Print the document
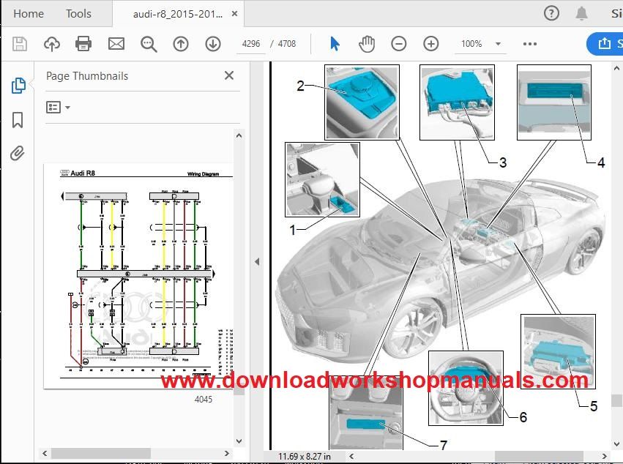The width and height of the screenshot is (623, 464). coord(83,44)
